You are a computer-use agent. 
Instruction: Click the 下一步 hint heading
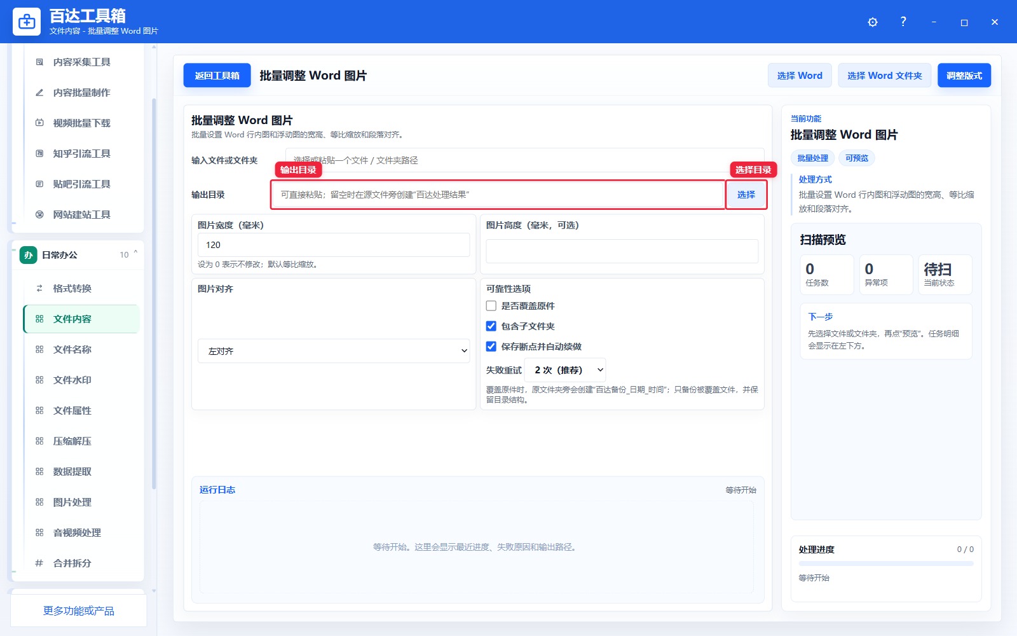pos(820,317)
